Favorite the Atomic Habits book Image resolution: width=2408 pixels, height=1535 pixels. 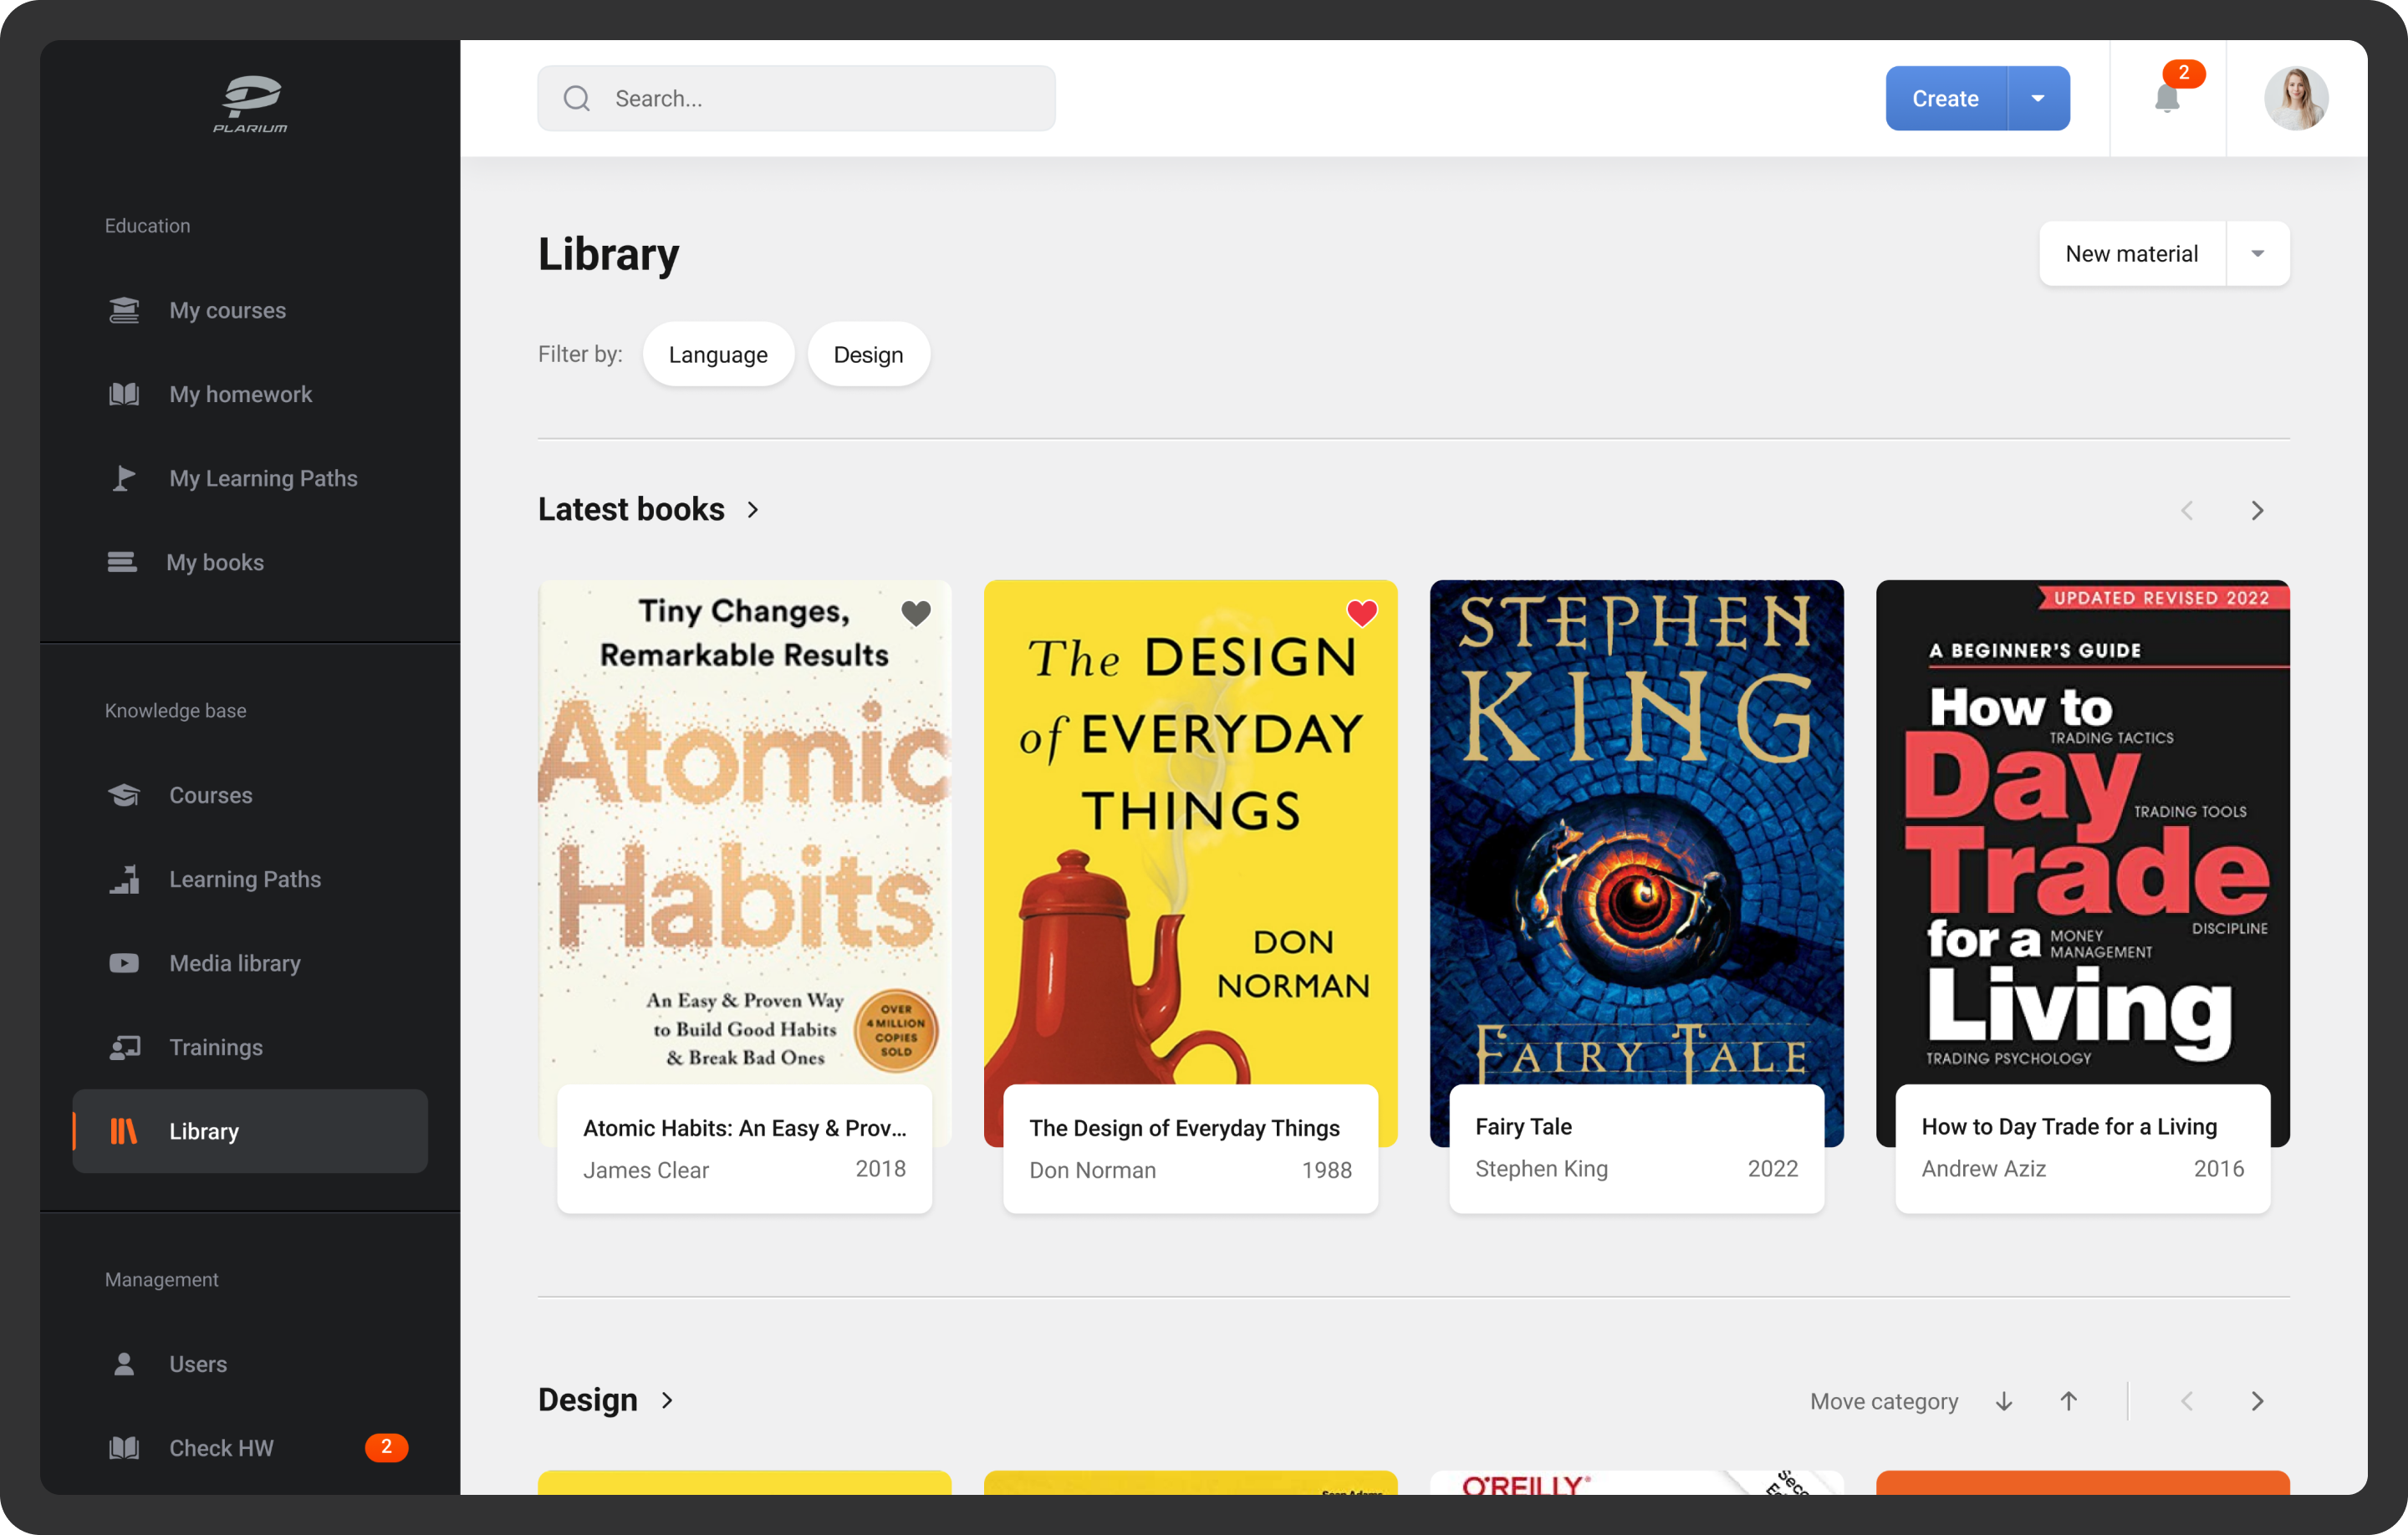[x=916, y=613]
